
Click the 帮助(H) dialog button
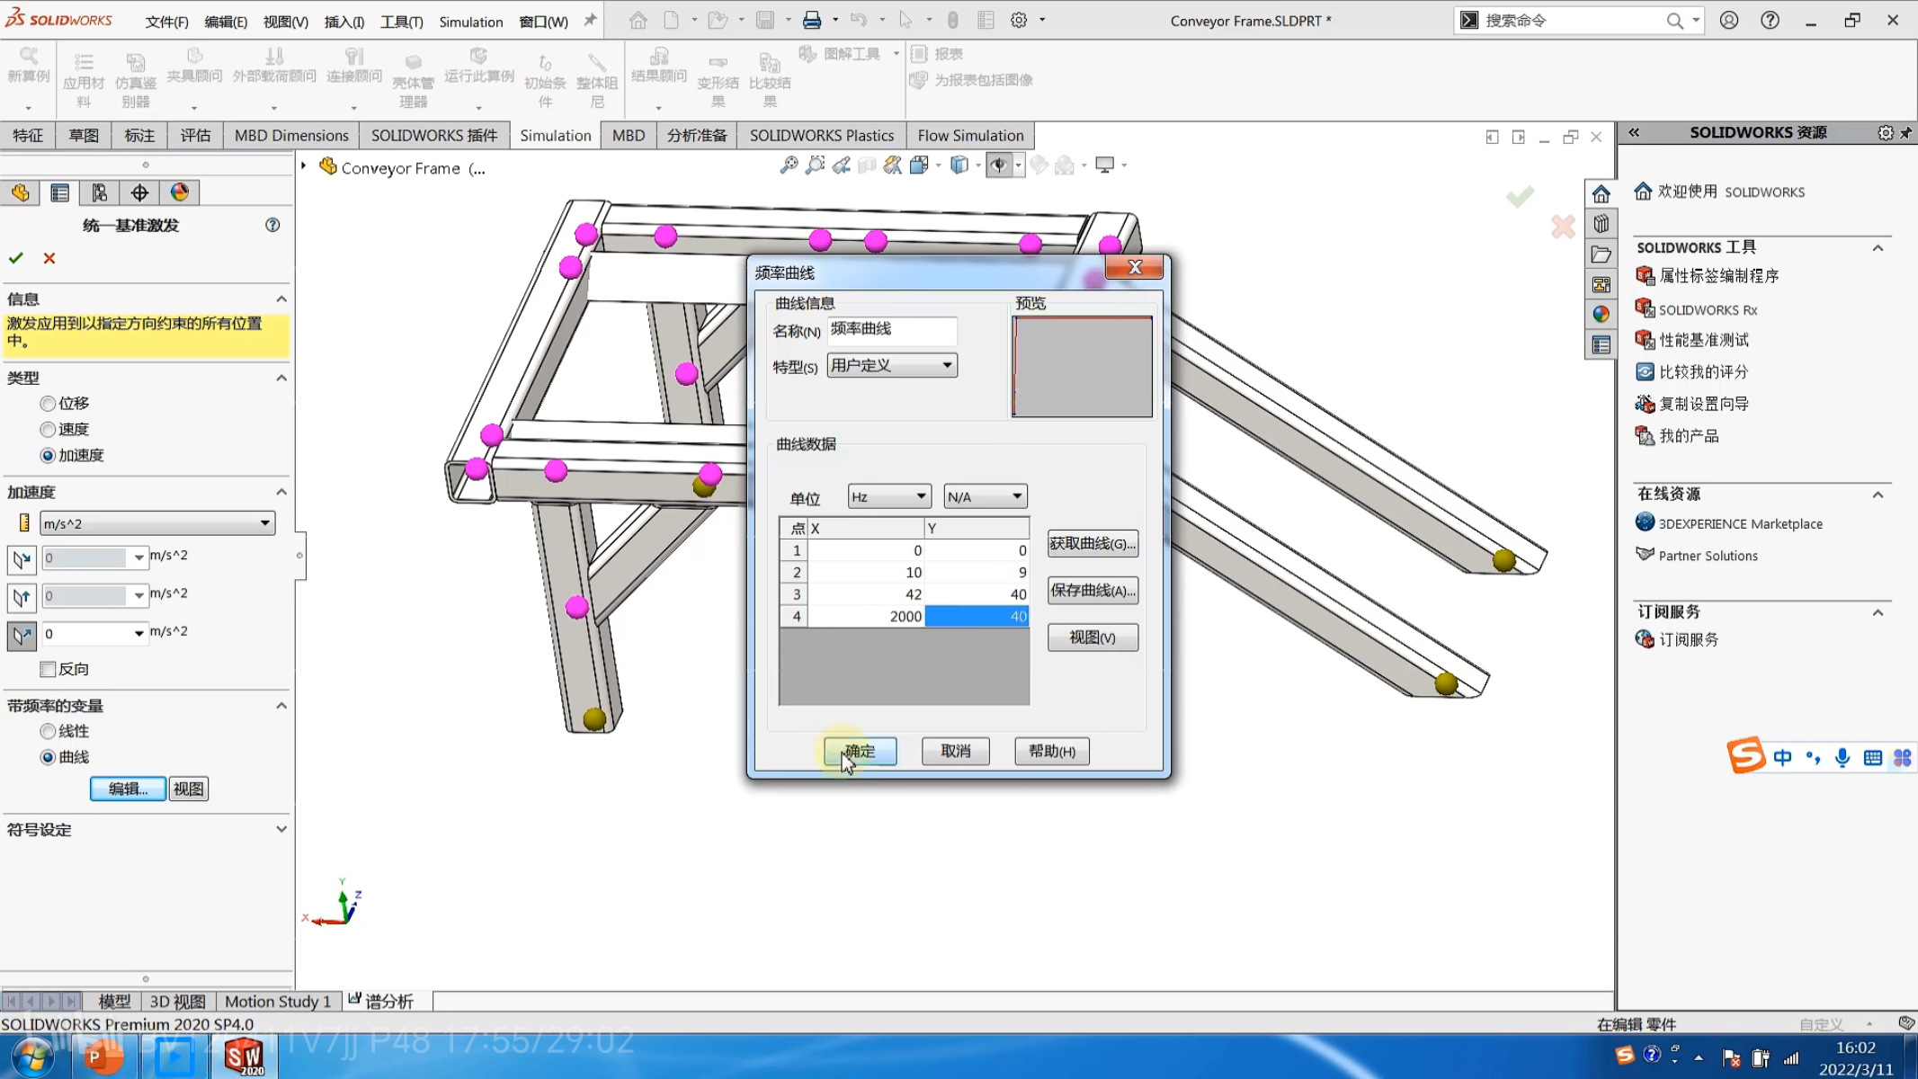click(x=1052, y=751)
